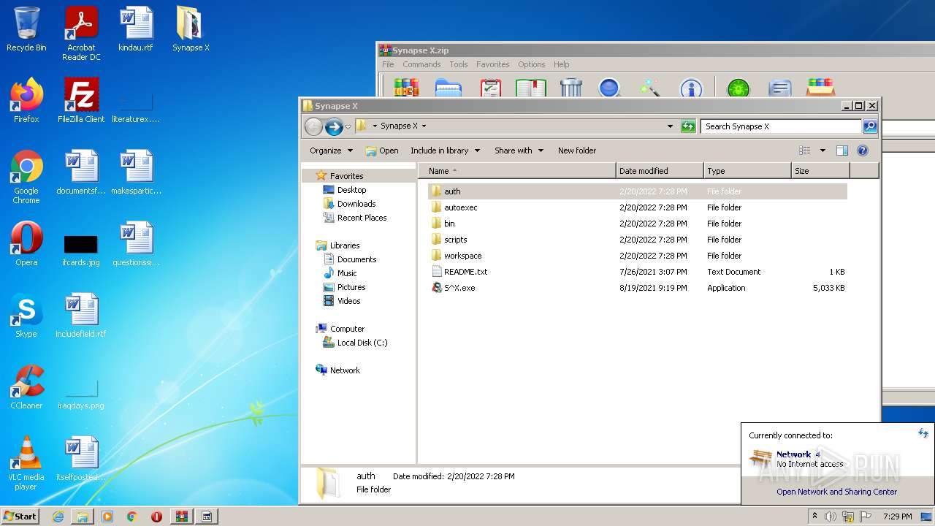Select Skype desktop shortcut
Viewport: 935px width, 526px height.
point(26,316)
